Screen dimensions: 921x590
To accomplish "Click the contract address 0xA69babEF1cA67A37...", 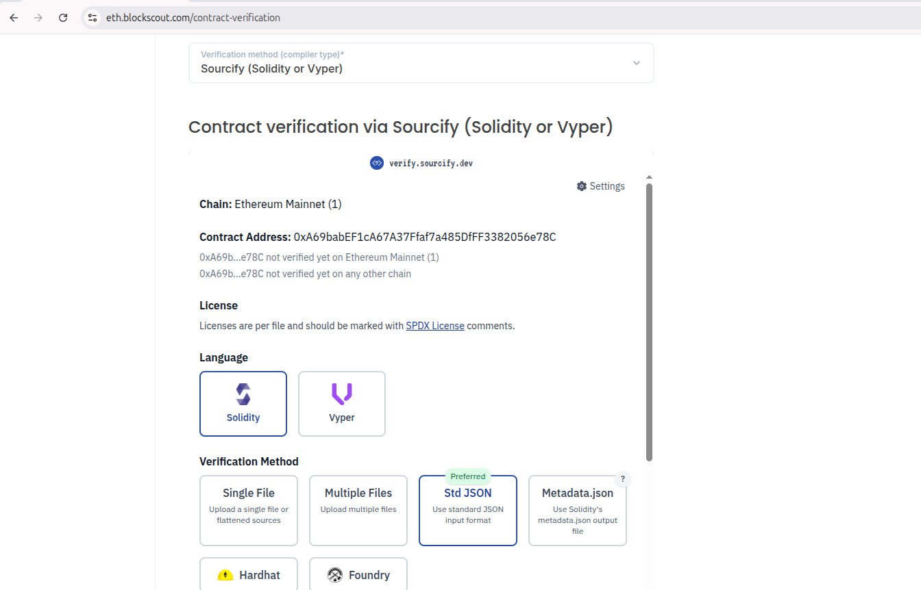I will (425, 237).
